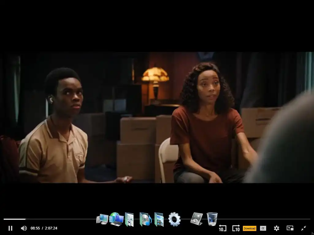Mute the video volume

[x=24, y=228]
